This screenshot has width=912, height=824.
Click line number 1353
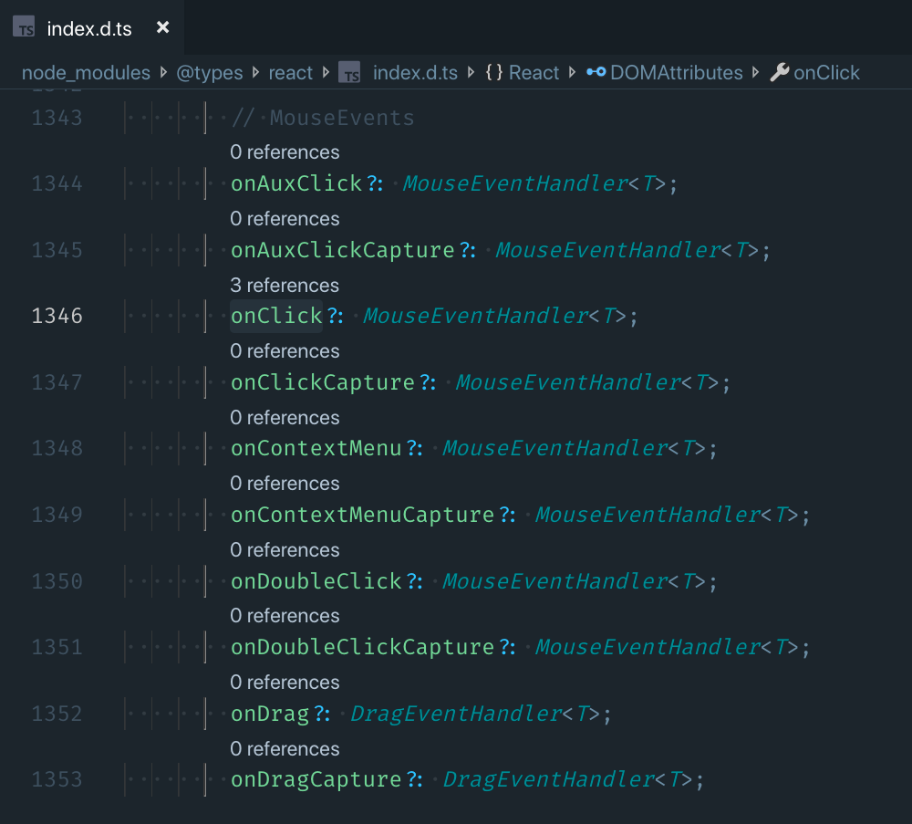[57, 779]
